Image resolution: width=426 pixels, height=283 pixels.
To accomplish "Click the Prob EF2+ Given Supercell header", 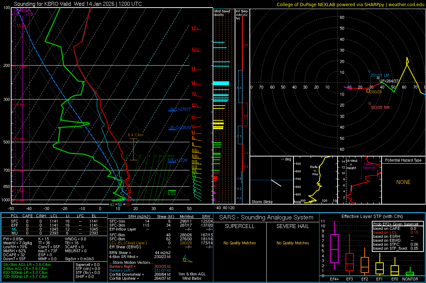I will tap(396, 224).
